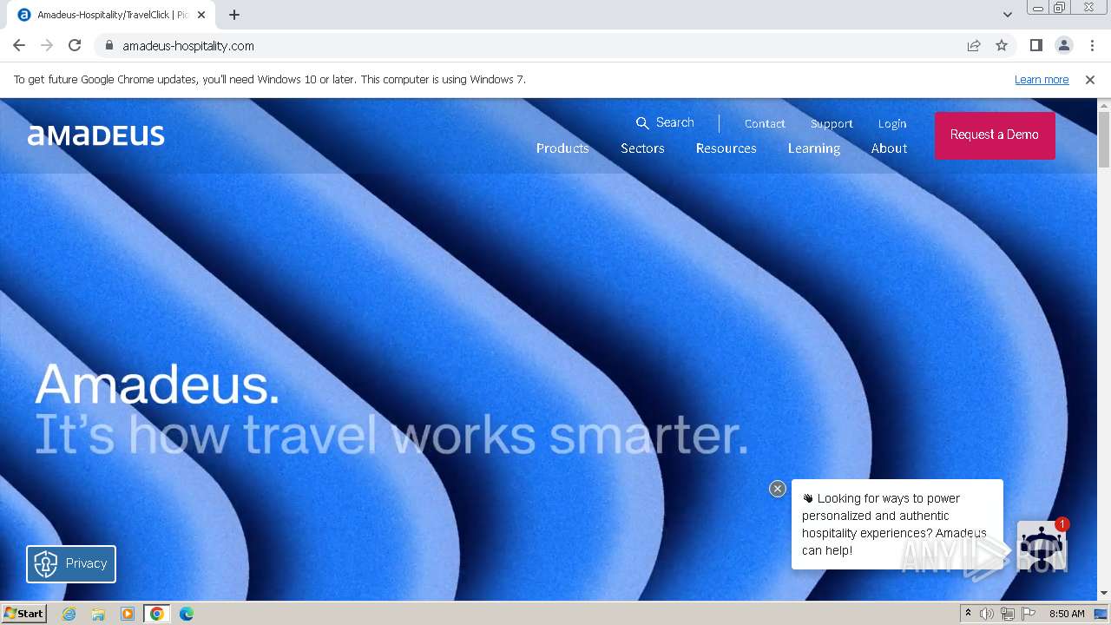Open File Explorer from the taskbar
The width and height of the screenshot is (1111, 625).
pyautogui.click(x=98, y=614)
